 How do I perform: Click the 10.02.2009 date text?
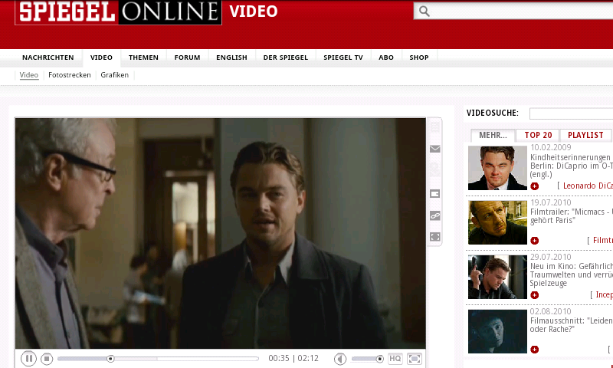pos(550,147)
